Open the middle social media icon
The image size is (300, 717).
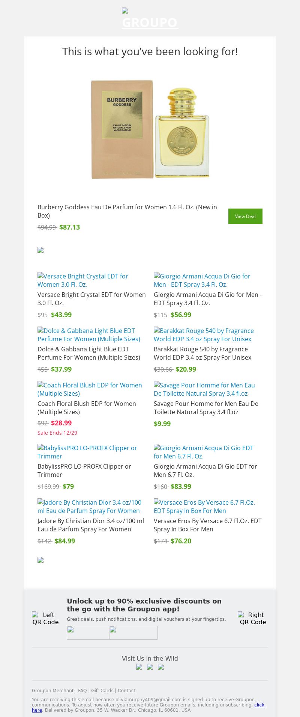coord(150,667)
